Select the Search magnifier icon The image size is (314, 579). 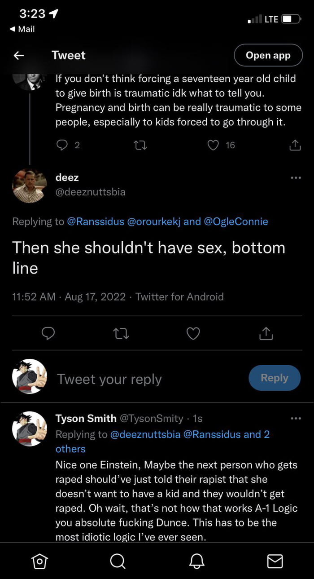click(118, 561)
